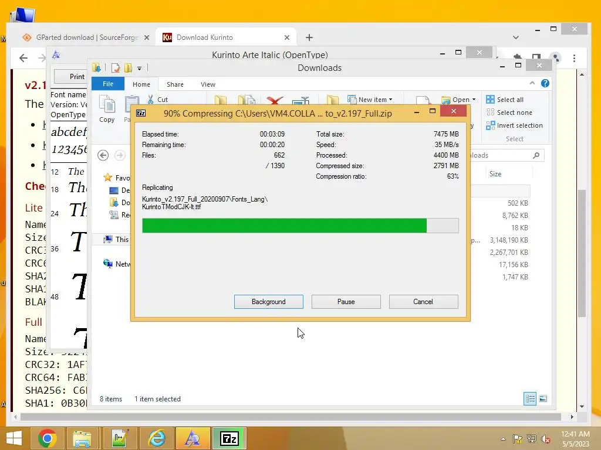Viewport: 601px width, 450px height.
Task: Click the quick access new folder icon
Action: (x=128, y=68)
